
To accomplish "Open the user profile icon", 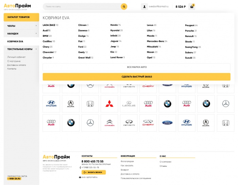I will [x=144, y=6].
